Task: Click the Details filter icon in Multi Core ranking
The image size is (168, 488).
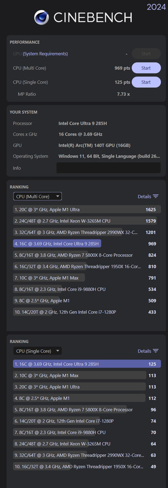Action: pos(155,196)
